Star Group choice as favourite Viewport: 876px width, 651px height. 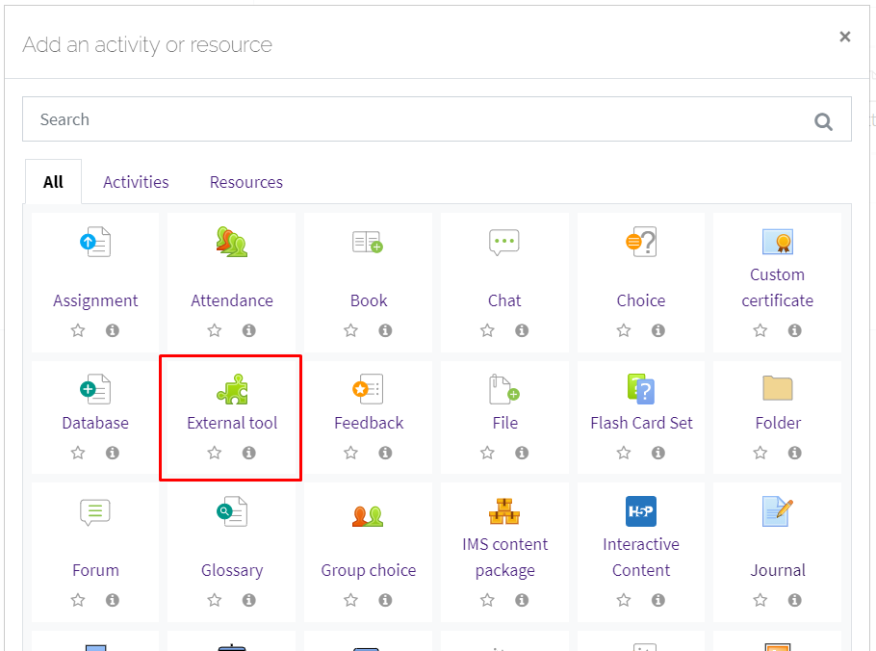[x=350, y=600]
